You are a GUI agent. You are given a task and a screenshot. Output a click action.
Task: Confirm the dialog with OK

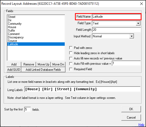tap(131, 109)
